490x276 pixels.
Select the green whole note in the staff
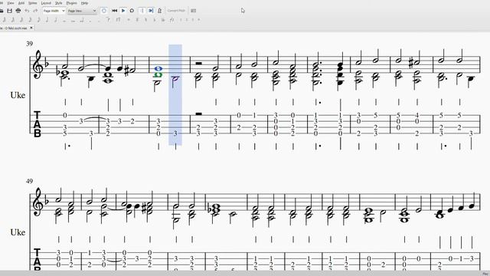pos(158,75)
